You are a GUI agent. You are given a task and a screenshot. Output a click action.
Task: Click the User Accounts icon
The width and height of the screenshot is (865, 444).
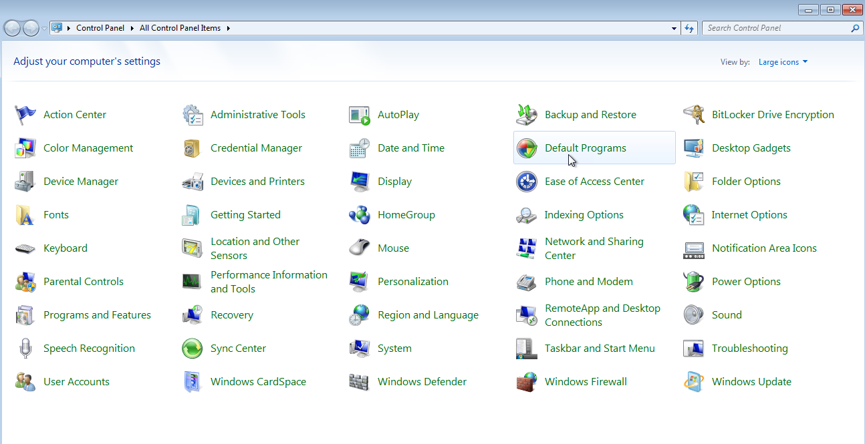coord(25,382)
